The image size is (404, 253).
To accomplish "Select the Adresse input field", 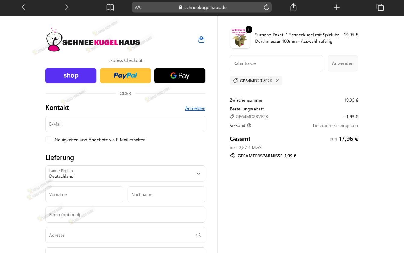I will [x=125, y=235].
